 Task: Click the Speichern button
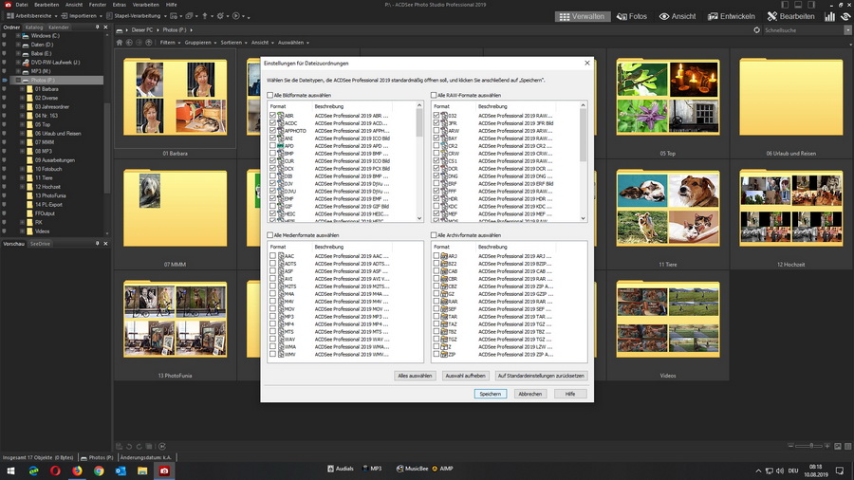click(x=491, y=394)
